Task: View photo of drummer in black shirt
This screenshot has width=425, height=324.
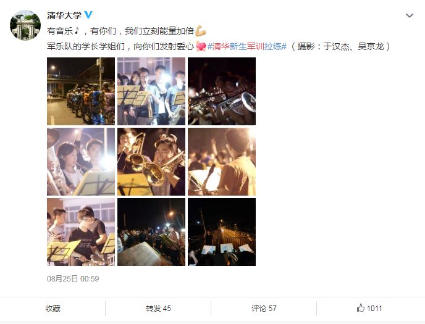Action: [81, 232]
